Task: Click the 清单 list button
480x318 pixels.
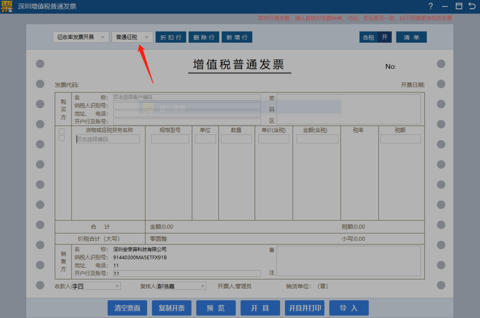Action: click(411, 37)
